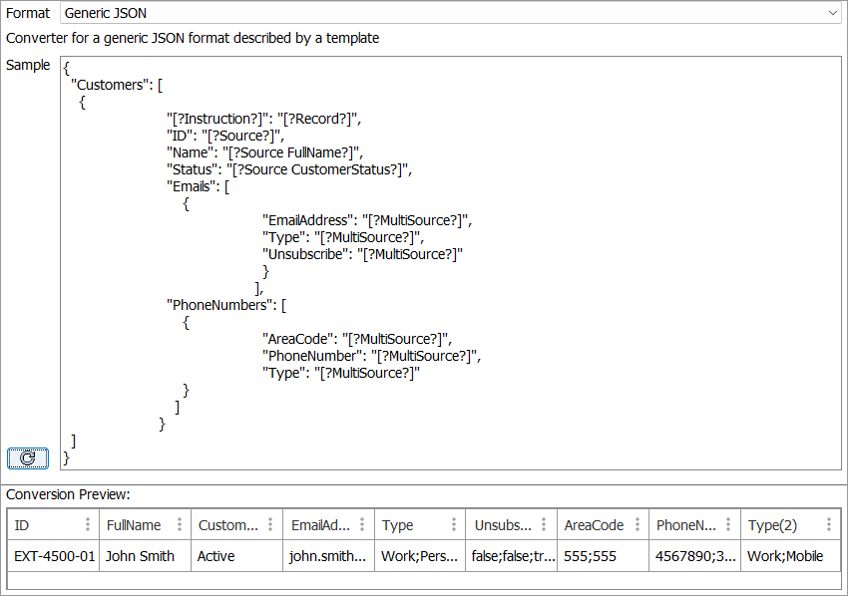Click the horizontal scrollbar under the preview table
The height and width of the screenshot is (596, 848).
click(423, 581)
